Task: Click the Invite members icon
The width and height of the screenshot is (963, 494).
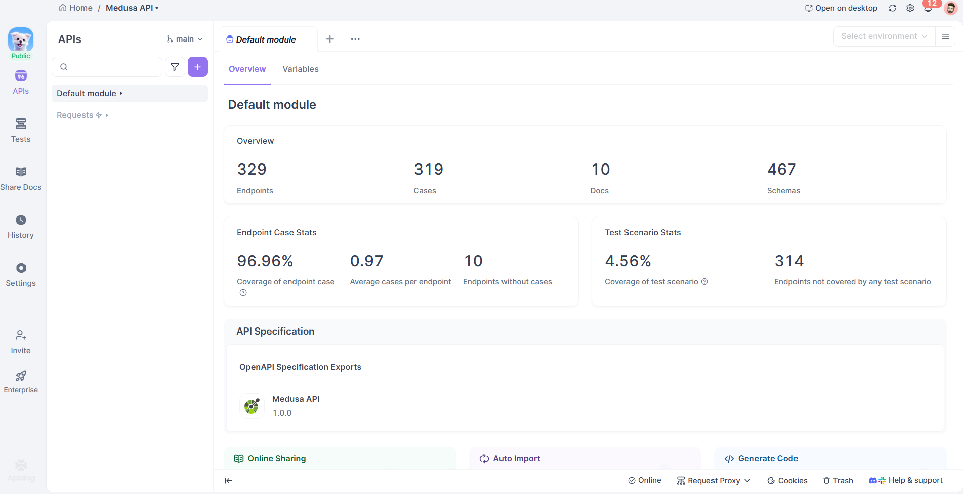Action: (21, 335)
